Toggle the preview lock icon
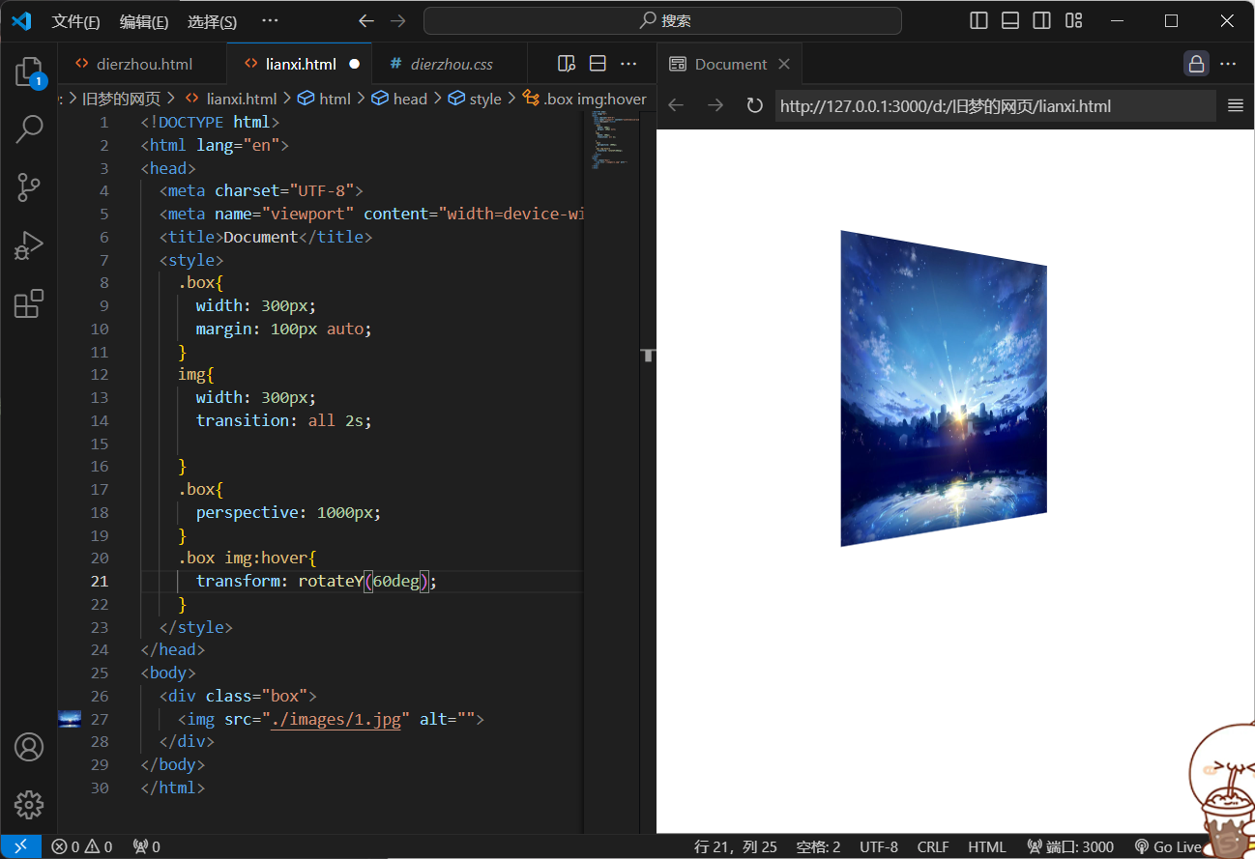Screen dimensions: 1255x859 pos(1196,64)
